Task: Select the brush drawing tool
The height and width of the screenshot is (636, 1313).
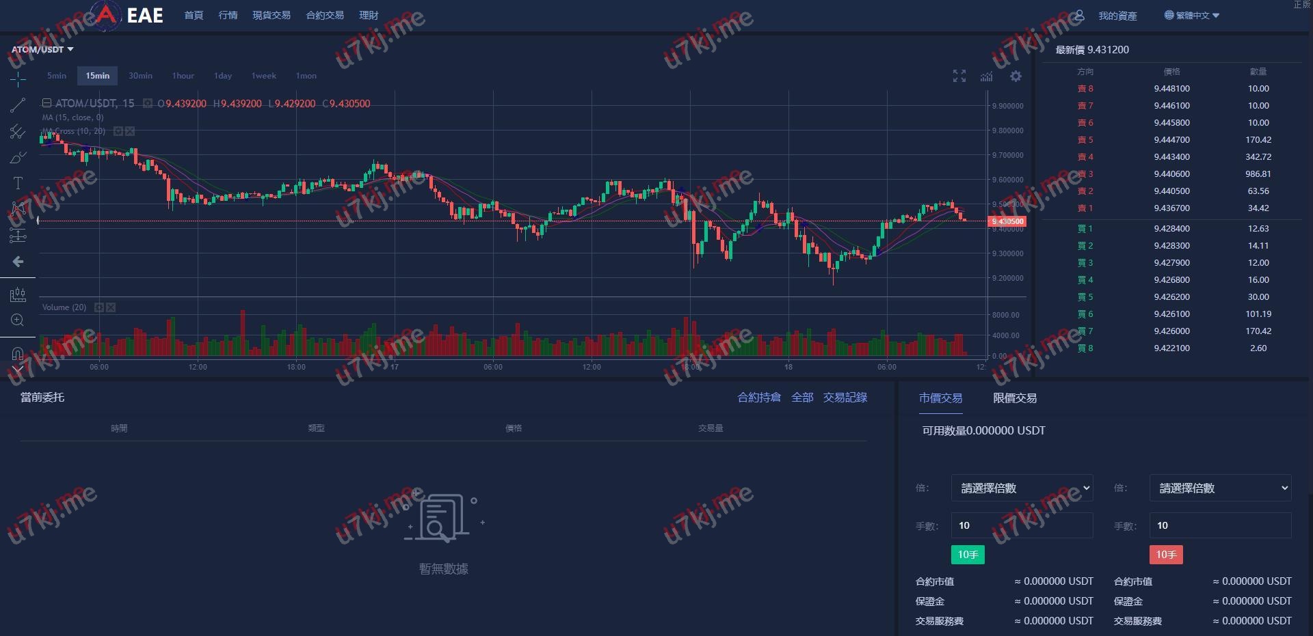Action: pyautogui.click(x=18, y=158)
